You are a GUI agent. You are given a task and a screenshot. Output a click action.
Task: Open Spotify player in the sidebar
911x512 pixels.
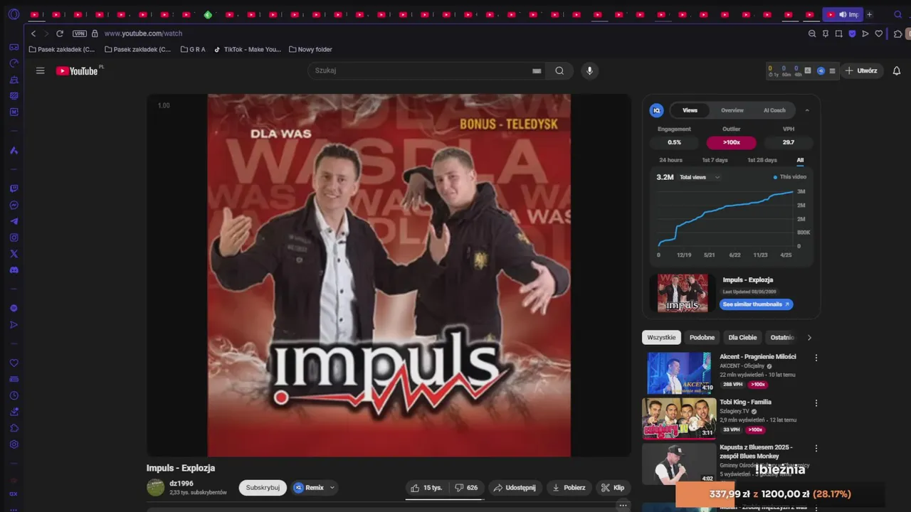(14, 308)
